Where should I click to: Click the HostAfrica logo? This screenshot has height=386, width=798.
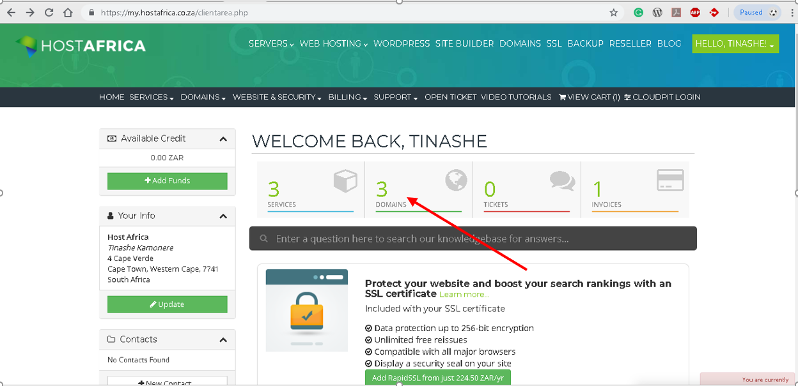point(81,45)
